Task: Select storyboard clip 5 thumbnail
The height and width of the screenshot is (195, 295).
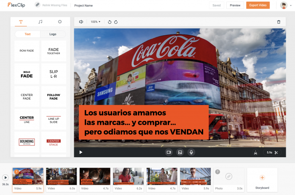Action: pos(162,180)
